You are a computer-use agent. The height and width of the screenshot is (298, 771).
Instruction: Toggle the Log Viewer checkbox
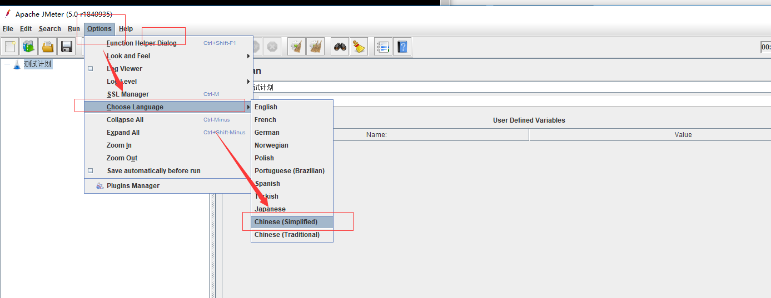91,69
